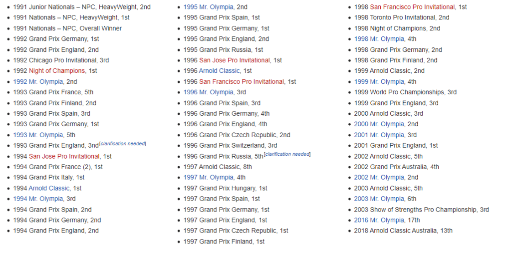Image resolution: width=511 pixels, height=276 pixels.
Task: Click '1992 Chicago Pro Invitational, 3rd' entry
Action: coord(61,60)
